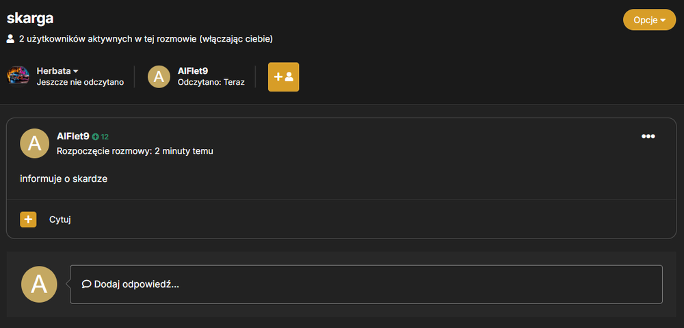Image resolution: width=684 pixels, height=328 pixels.
Task: Click the green reputation badge icon
Action: (96, 137)
